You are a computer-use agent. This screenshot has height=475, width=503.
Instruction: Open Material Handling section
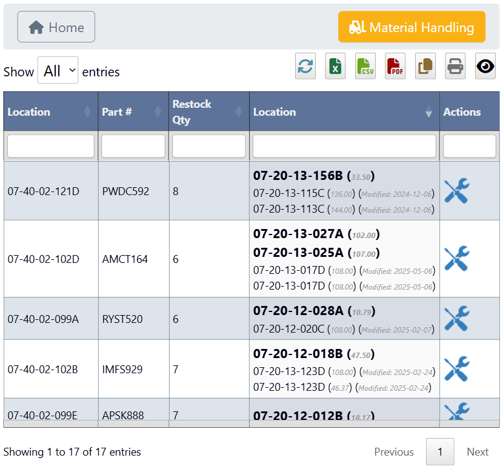coord(411,27)
